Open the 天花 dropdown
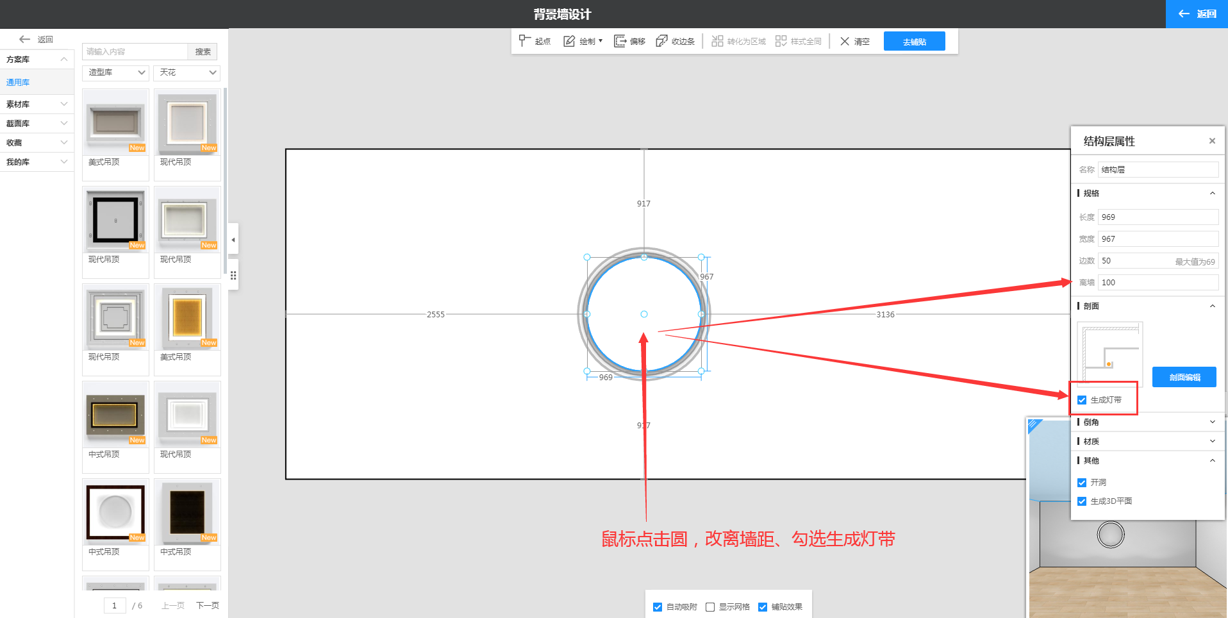 coord(187,72)
